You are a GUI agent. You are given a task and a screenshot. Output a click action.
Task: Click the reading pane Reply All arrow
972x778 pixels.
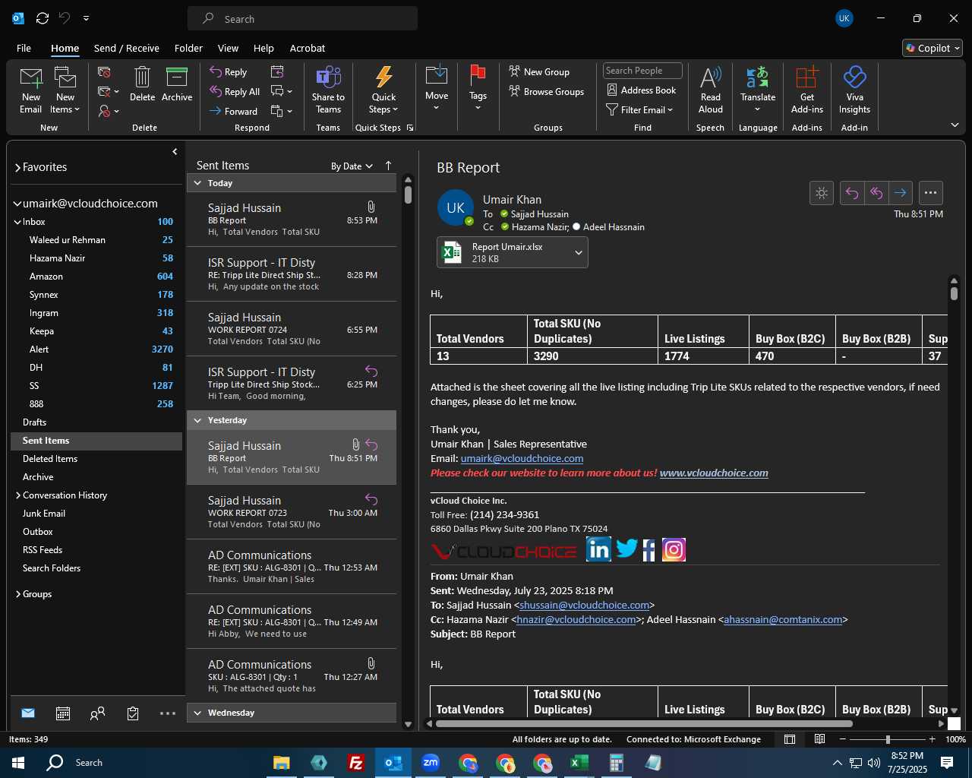(876, 193)
